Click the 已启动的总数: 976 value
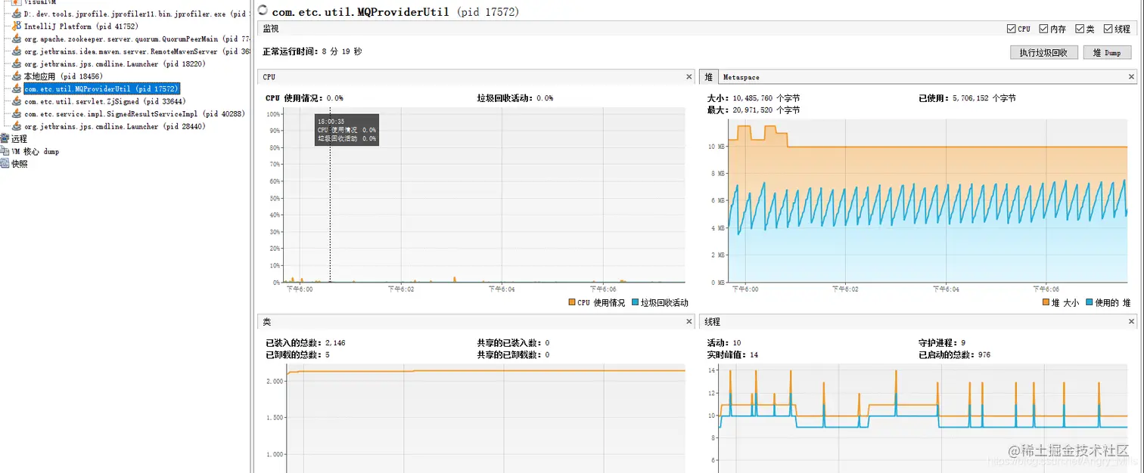 tap(954, 354)
